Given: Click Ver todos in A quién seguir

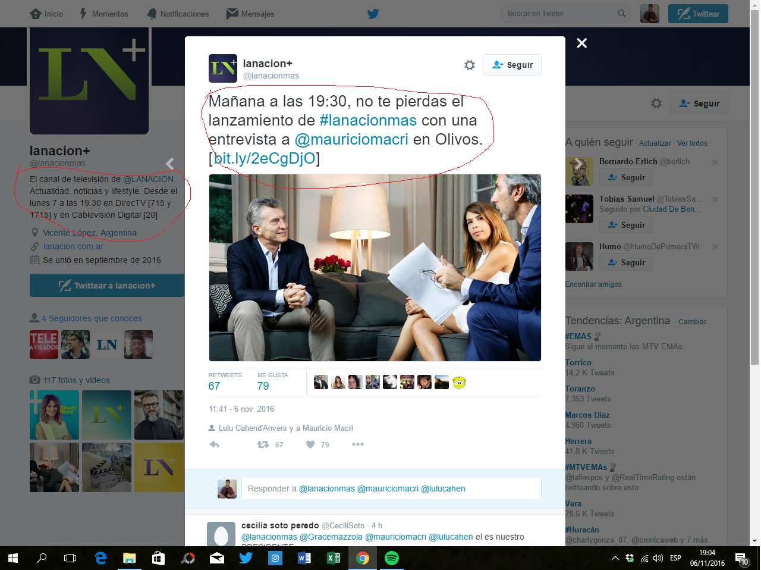Looking at the screenshot, I should 692,143.
